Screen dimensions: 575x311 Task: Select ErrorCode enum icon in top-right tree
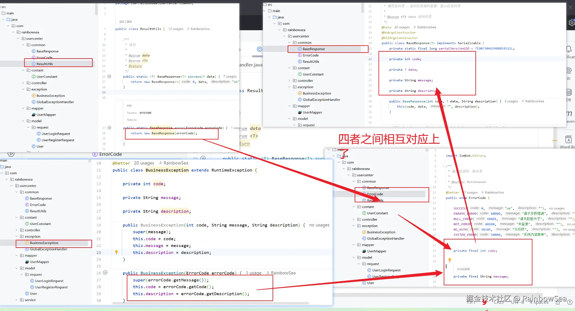[300, 55]
